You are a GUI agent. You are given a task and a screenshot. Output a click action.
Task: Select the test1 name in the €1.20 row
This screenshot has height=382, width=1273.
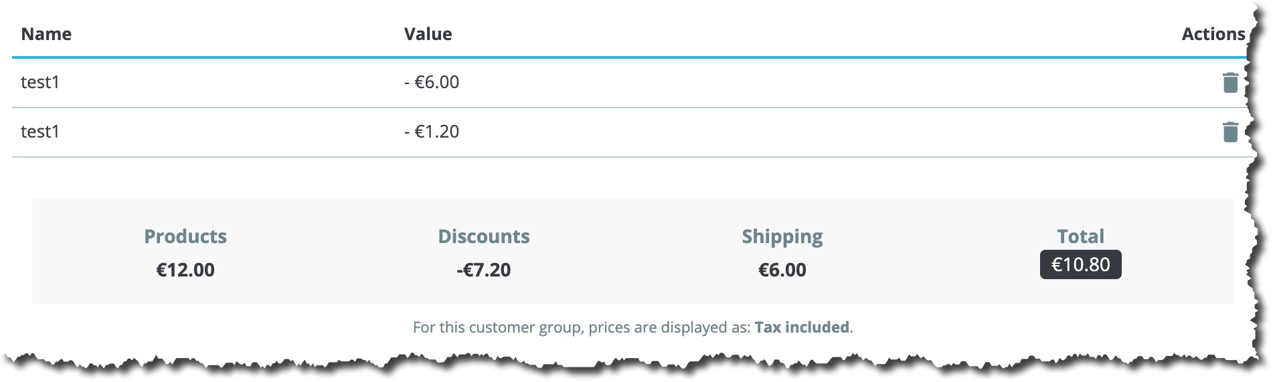click(40, 132)
